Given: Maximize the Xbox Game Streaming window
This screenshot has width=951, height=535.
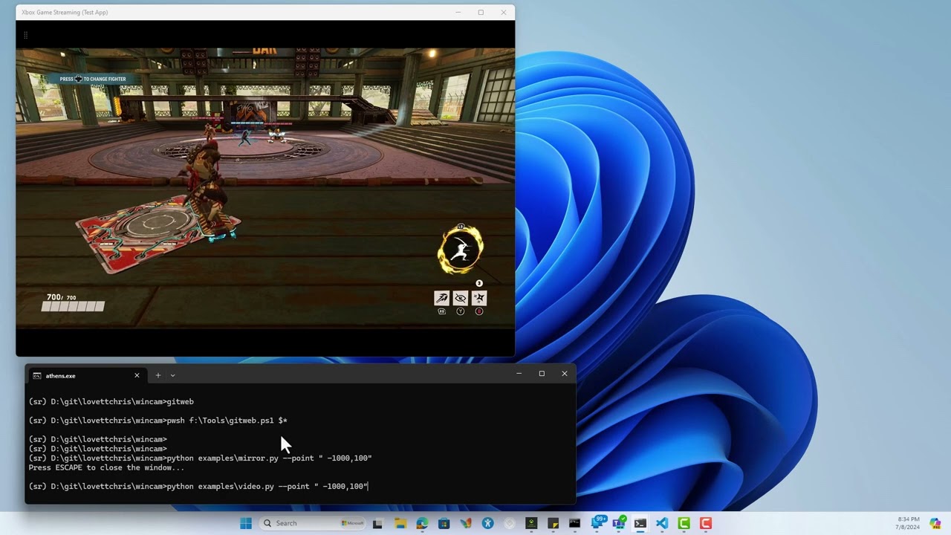Looking at the screenshot, I should [481, 12].
